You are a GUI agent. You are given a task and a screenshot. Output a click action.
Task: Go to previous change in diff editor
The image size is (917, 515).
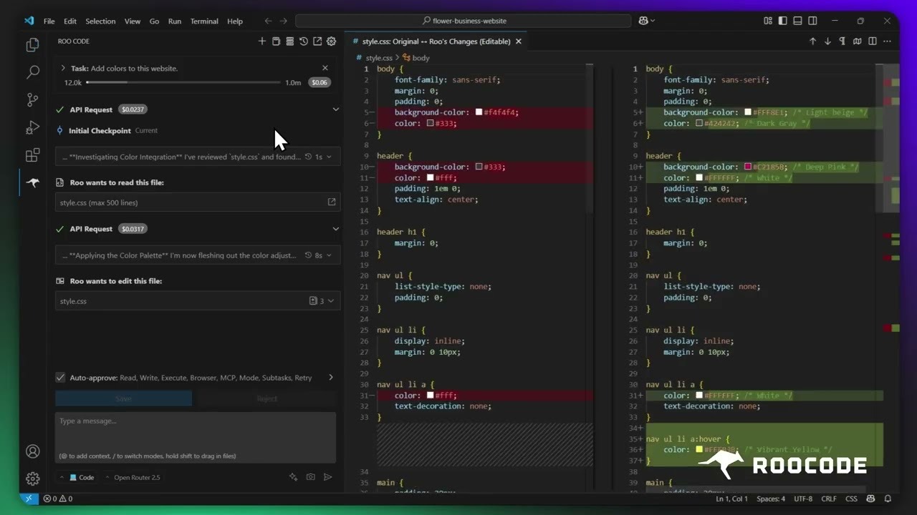point(812,41)
